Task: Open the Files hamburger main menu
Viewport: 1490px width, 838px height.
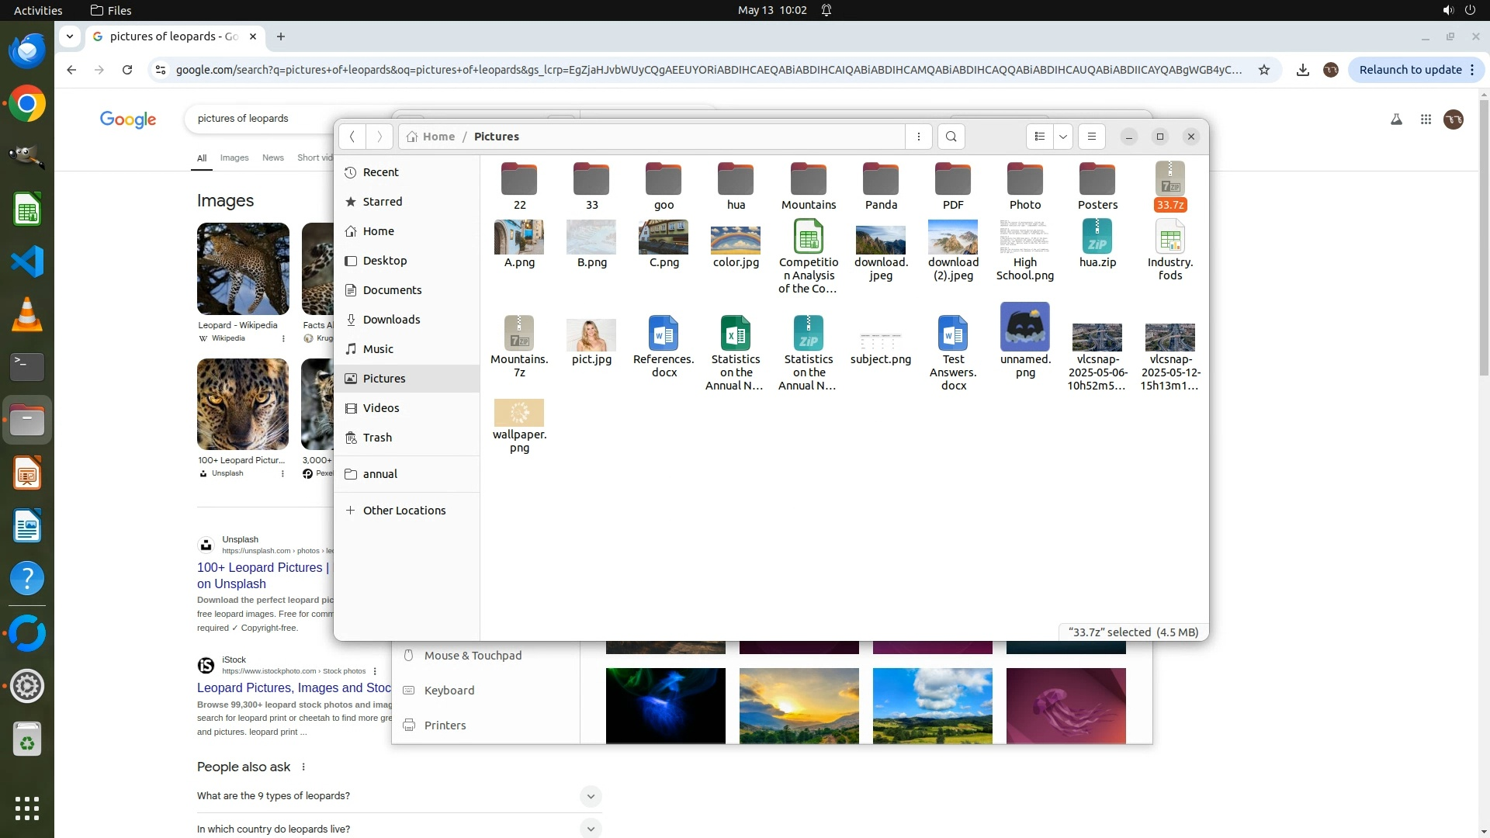Action: coord(1091,137)
